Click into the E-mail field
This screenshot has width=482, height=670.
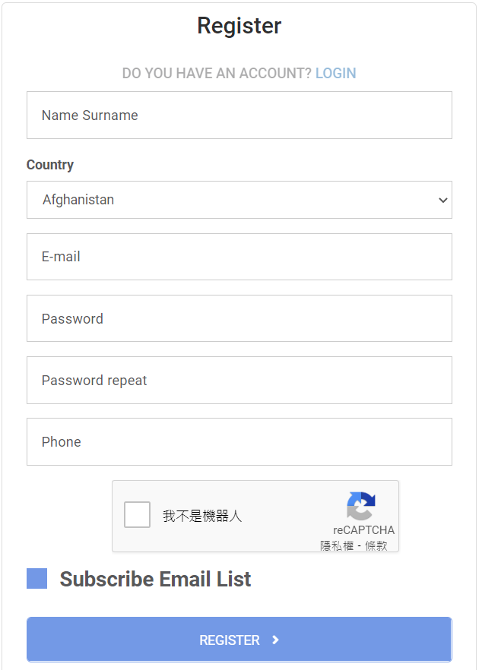click(239, 257)
